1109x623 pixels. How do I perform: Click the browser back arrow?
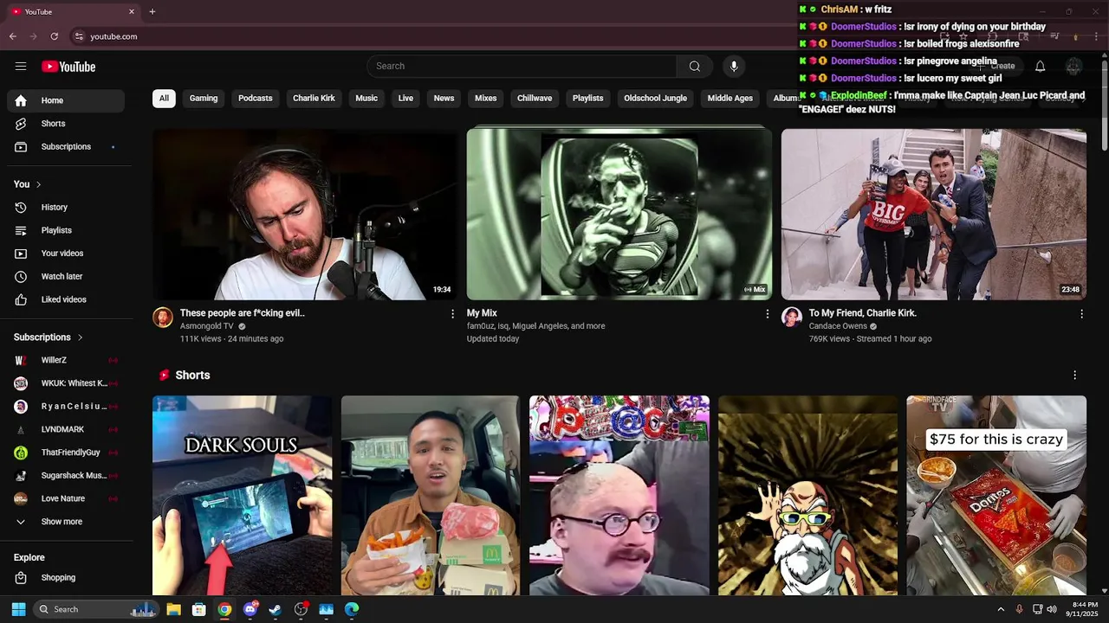coord(13,36)
